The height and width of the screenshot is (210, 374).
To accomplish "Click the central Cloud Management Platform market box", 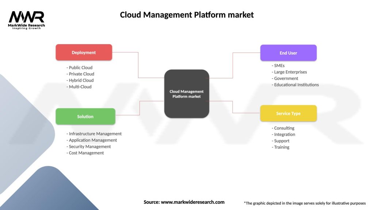I will [x=187, y=94].
